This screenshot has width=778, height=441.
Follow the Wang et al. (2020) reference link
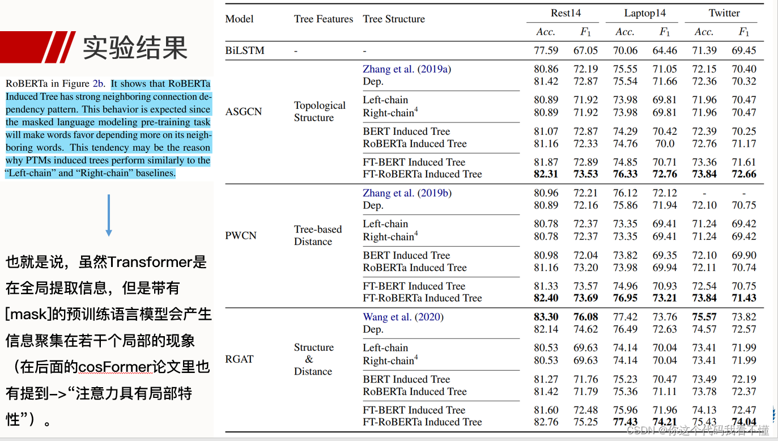pyautogui.click(x=403, y=317)
